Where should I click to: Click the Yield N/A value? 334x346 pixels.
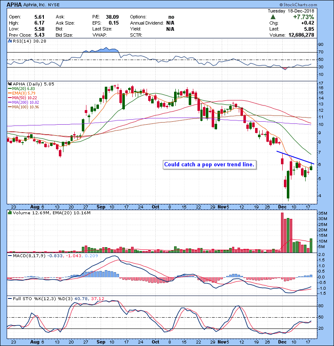coord(170,29)
